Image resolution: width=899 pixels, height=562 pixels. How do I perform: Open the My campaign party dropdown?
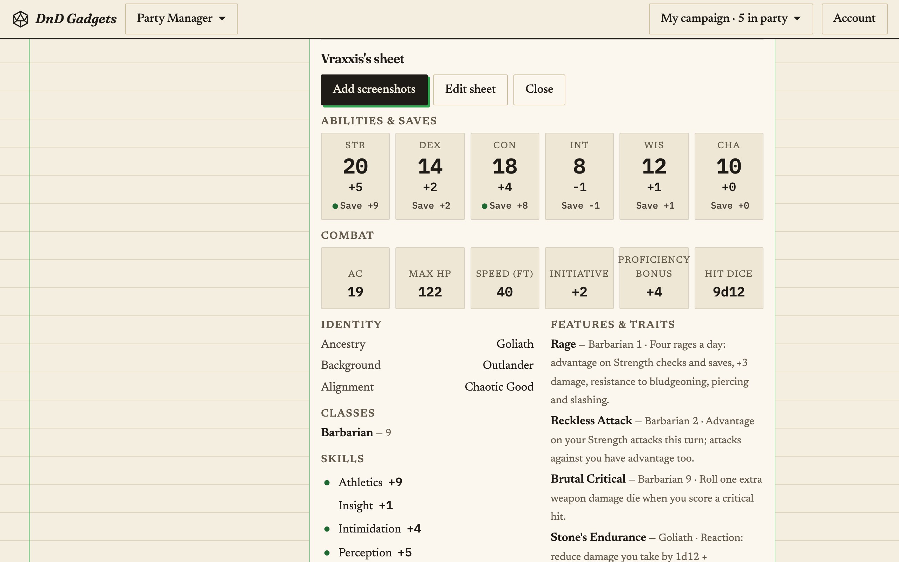[x=731, y=19]
